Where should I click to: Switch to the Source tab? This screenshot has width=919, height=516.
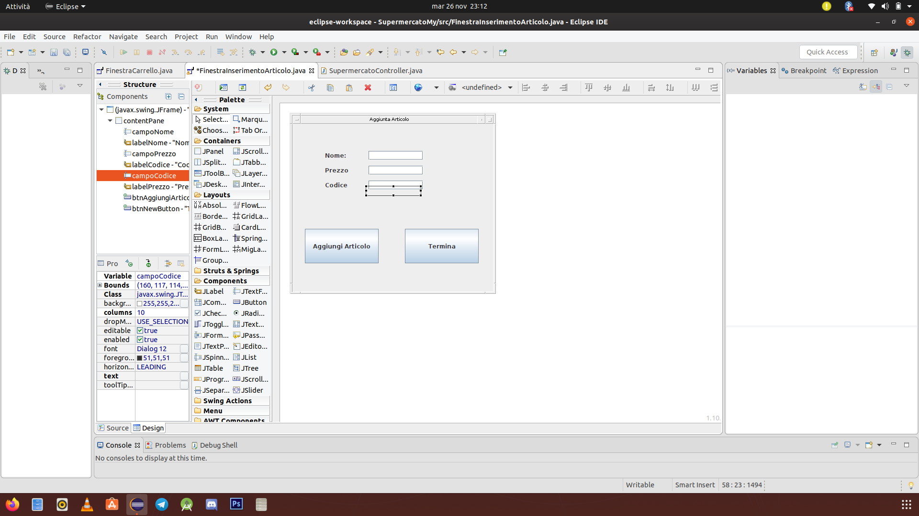(x=113, y=428)
